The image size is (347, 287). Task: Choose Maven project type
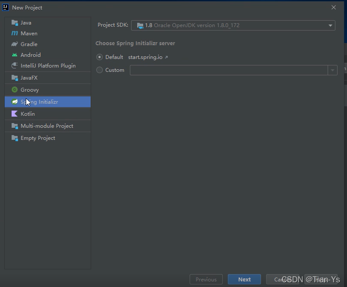[x=48, y=33]
